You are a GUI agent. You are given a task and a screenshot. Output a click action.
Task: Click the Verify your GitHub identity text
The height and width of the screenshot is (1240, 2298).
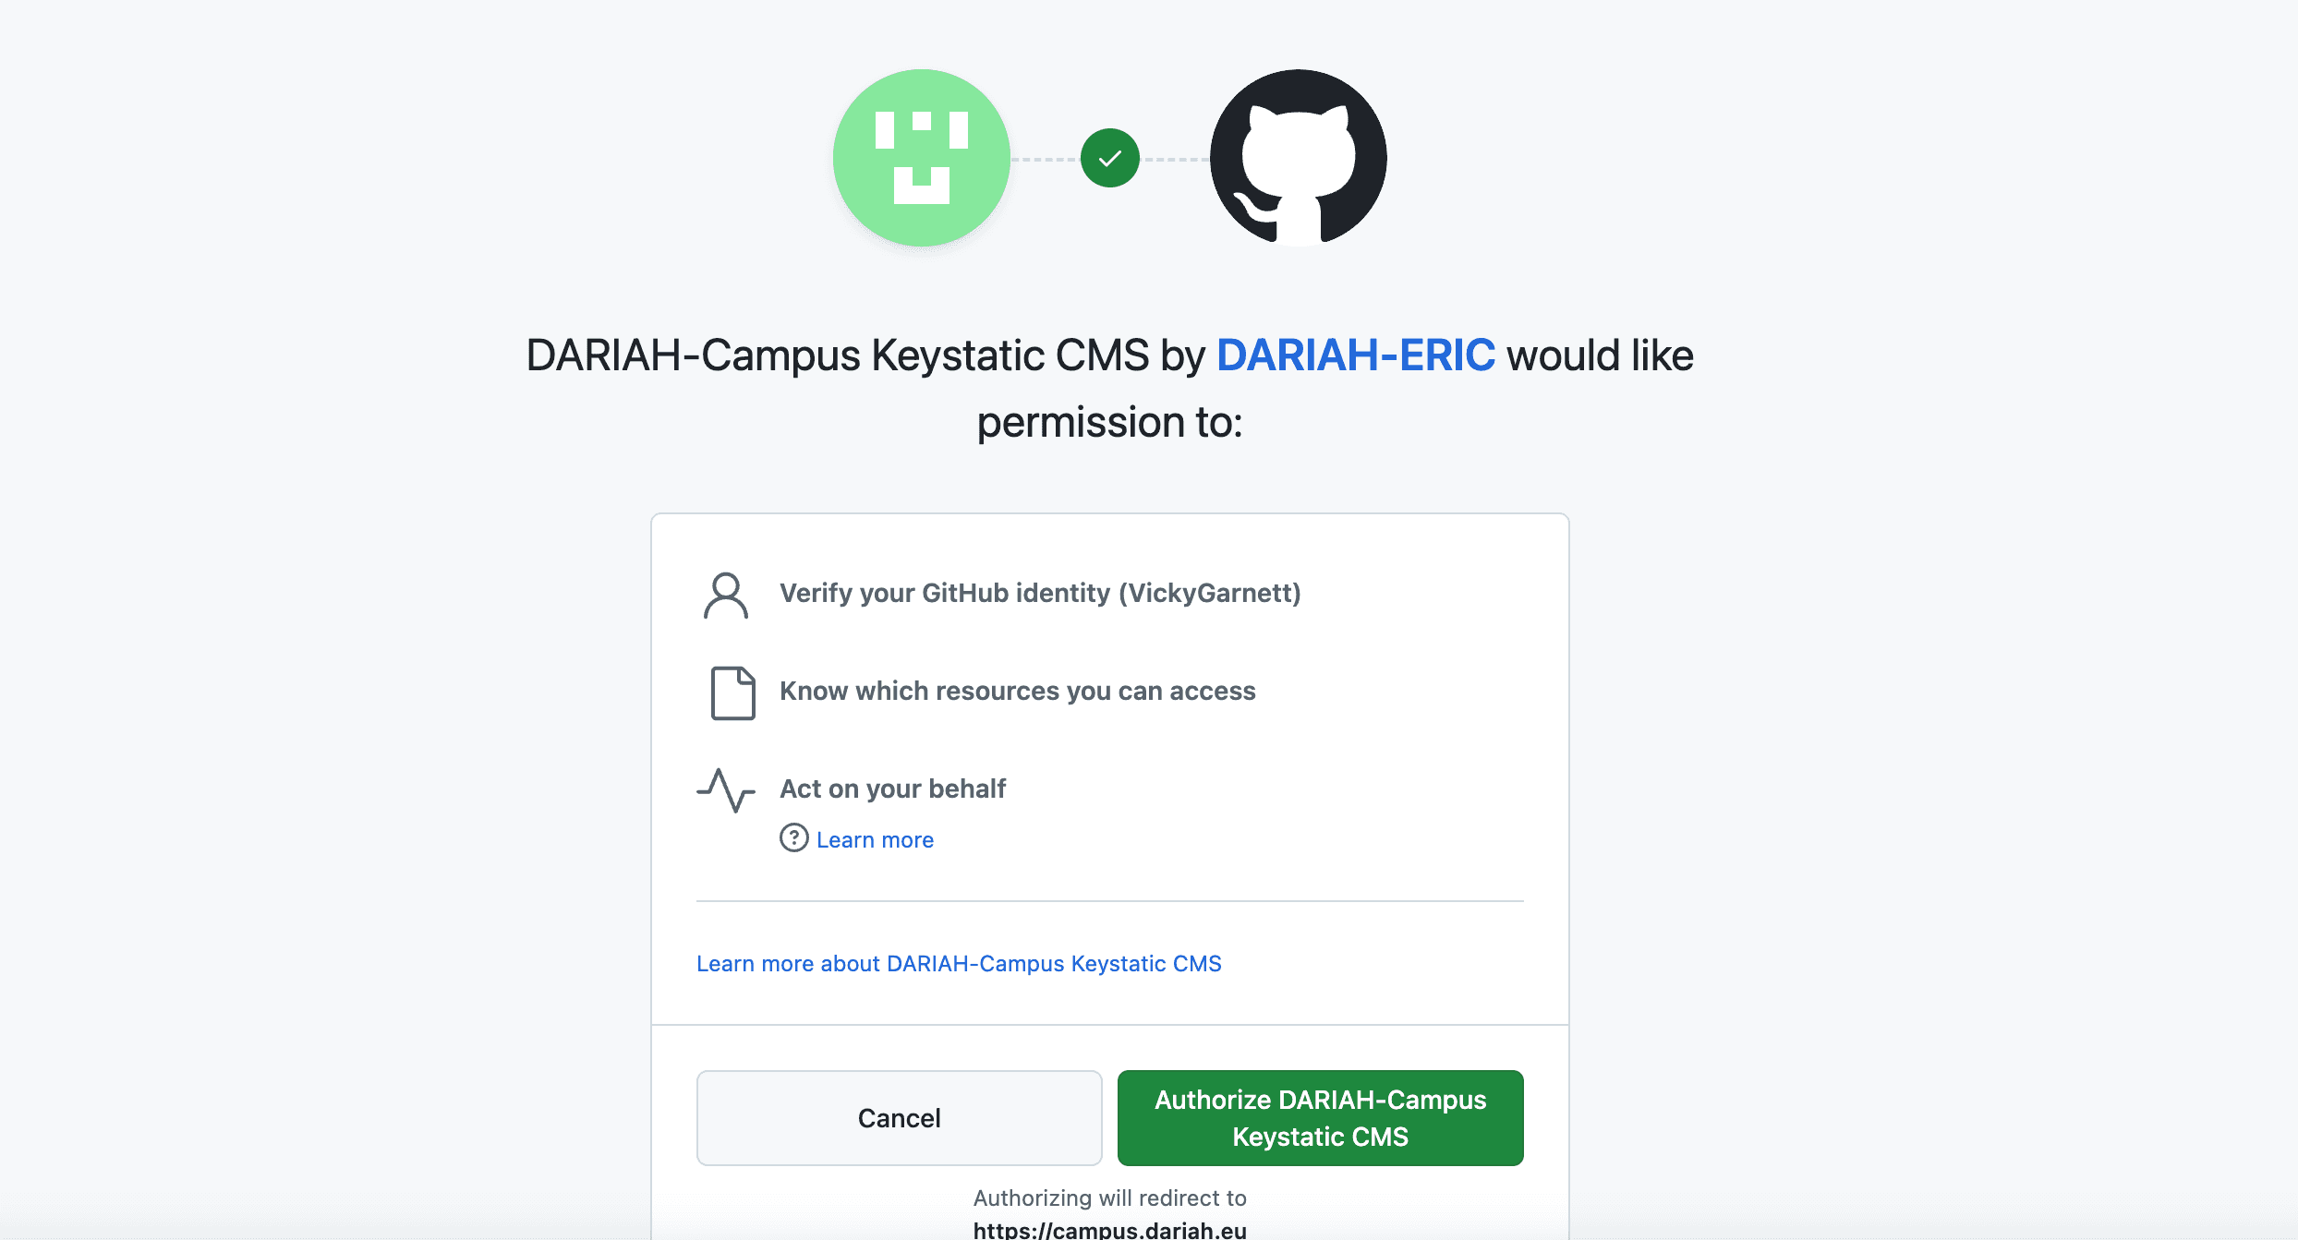[x=1040, y=593]
